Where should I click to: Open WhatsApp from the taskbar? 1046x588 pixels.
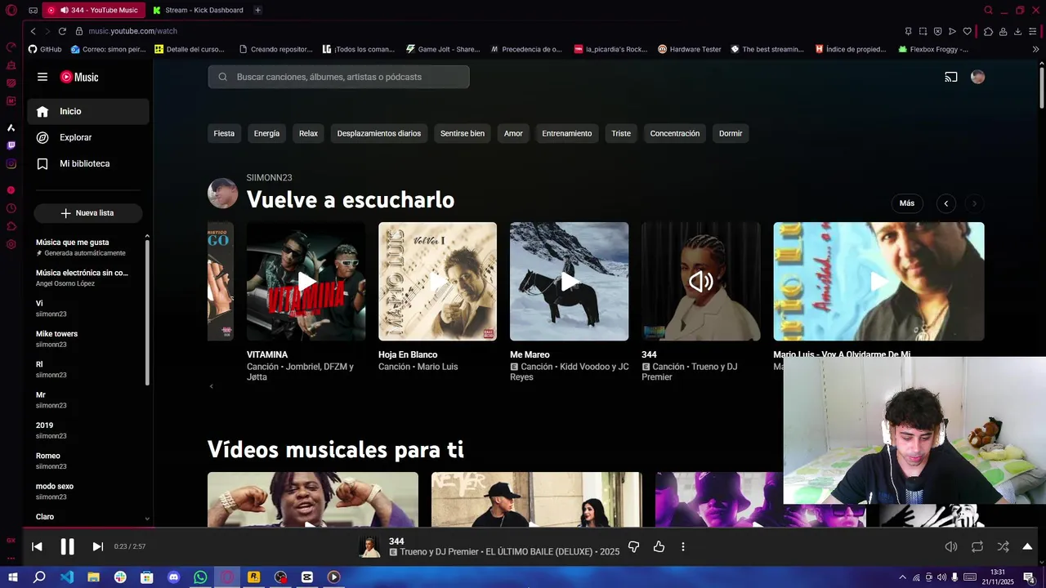coord(200,577)
